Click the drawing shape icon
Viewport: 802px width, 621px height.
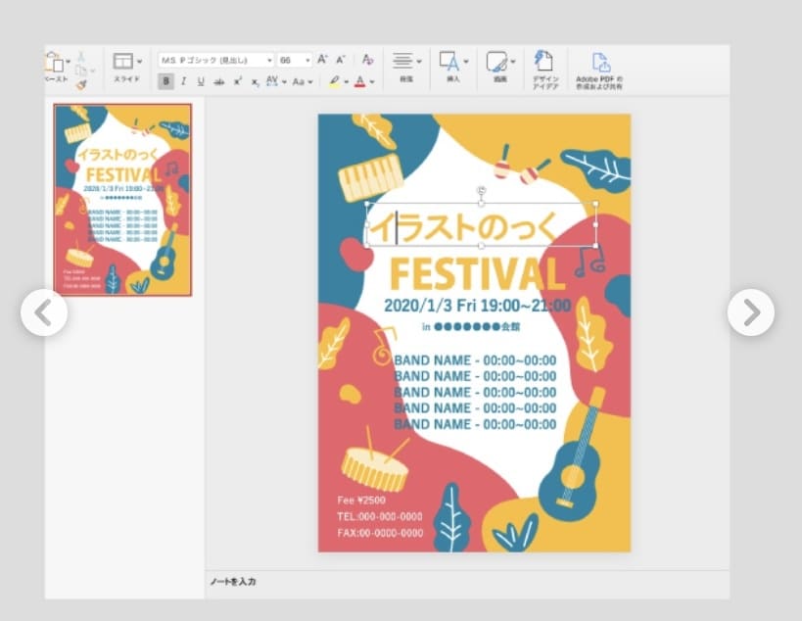click(496, 62)
